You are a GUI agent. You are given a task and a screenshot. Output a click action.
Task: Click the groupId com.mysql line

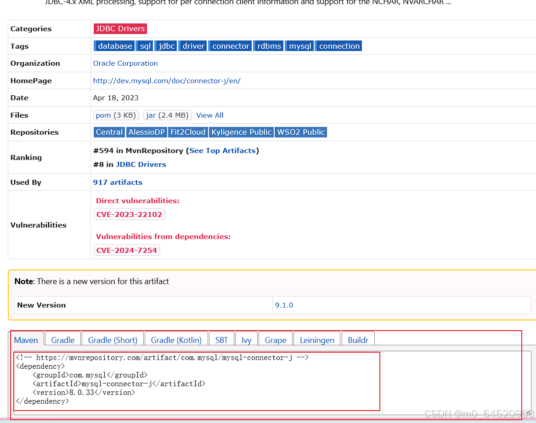coord(90,375)
